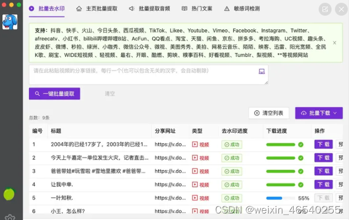Open the 敏感词检测 tab
Screen dimensions: 349x220
(242, 9)
